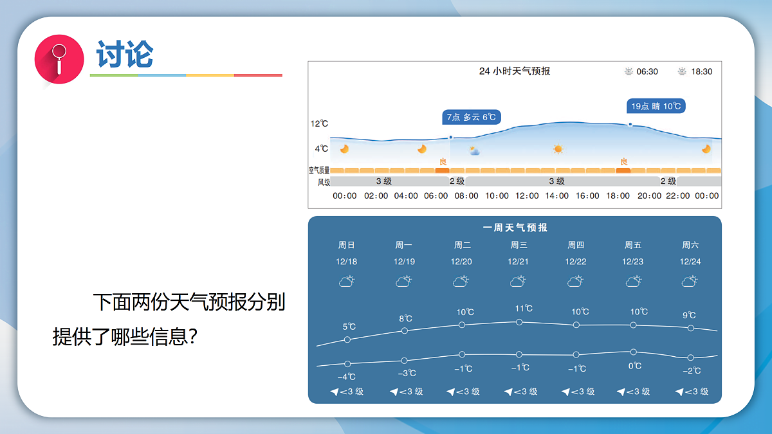Click the wind arrow icon for 周六
Screen dimensions: 772x434
(x=679, y=392)
